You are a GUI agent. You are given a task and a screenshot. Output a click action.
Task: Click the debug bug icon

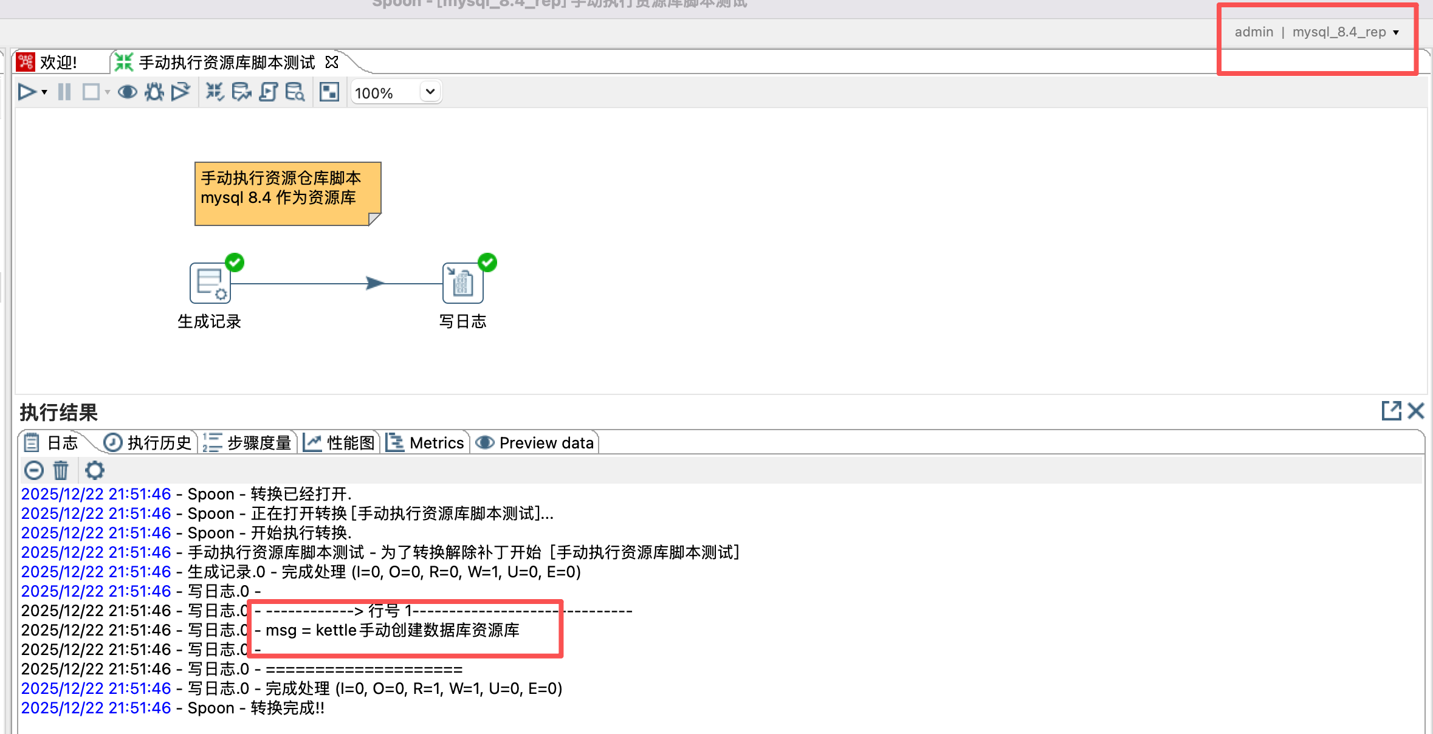pos(154,92)
